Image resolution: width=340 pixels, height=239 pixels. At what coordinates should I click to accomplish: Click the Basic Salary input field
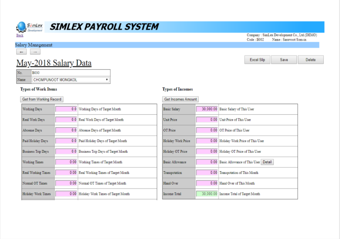(x=207, y=109)
